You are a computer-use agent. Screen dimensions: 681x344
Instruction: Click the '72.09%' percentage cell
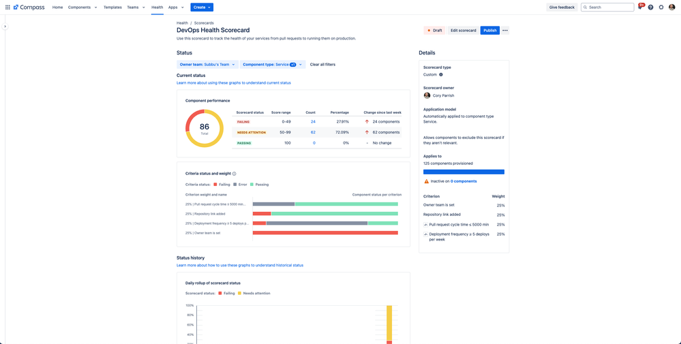[343, 132]
